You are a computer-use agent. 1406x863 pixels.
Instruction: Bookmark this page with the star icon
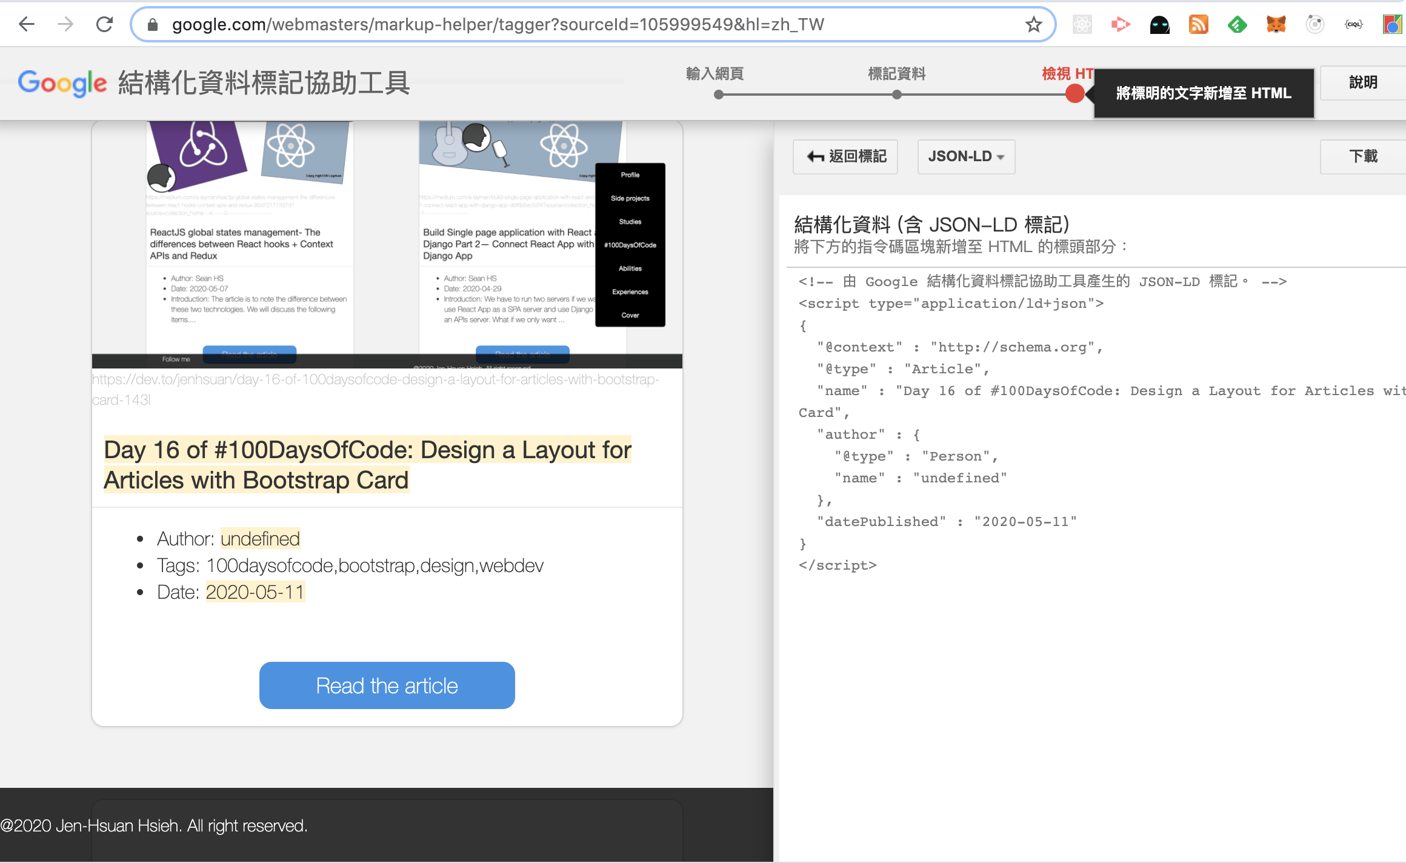click(x=1033, y=24)
